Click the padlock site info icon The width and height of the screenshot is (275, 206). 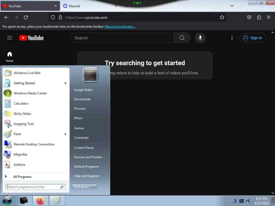tap(60, 17)
